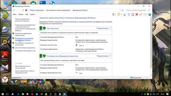Open the Файл menu

[x=14, y=14]
